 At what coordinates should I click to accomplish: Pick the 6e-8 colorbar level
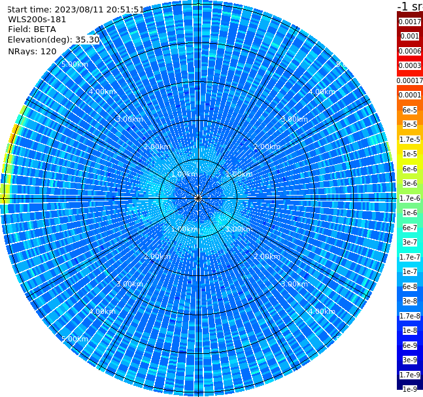pos(410,286)
